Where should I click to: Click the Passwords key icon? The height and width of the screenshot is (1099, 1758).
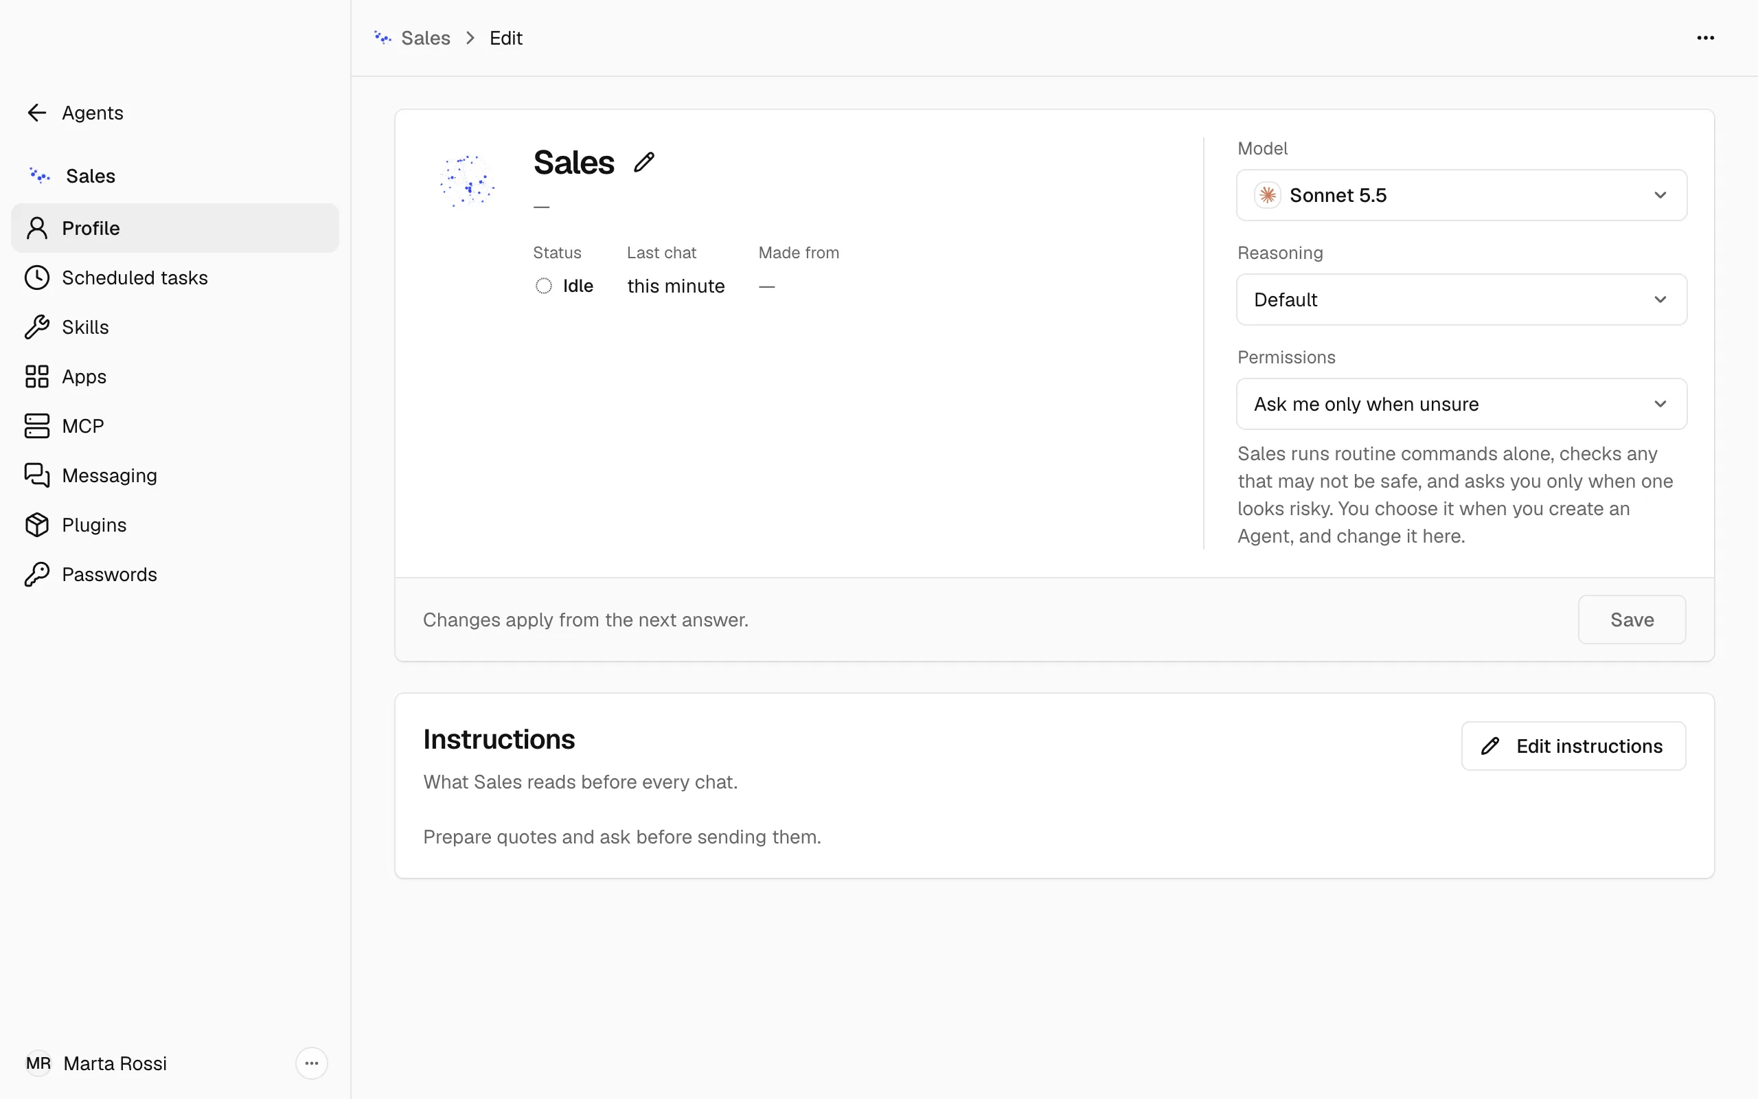[36, 574]
